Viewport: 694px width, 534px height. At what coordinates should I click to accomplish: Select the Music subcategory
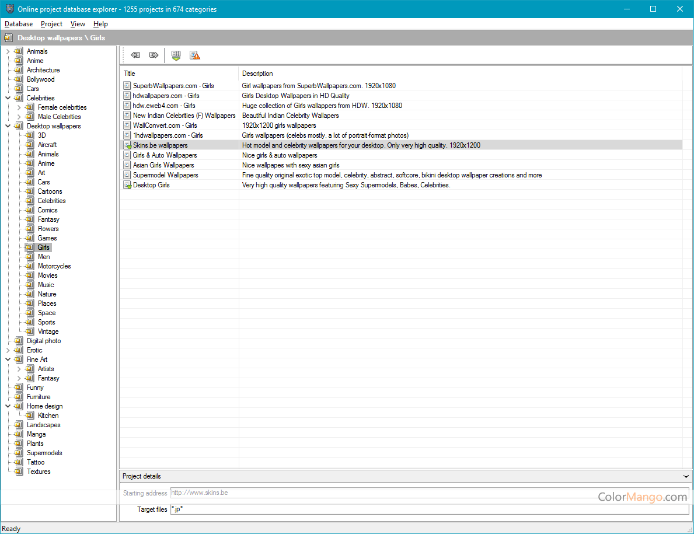coord(46,285)
